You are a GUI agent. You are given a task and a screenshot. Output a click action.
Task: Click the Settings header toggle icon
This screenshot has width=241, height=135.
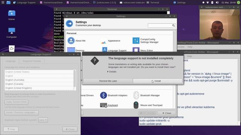click(x=69, y=24)
